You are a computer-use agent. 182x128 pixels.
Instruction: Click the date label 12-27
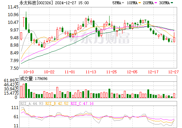(x=174, y=72)
